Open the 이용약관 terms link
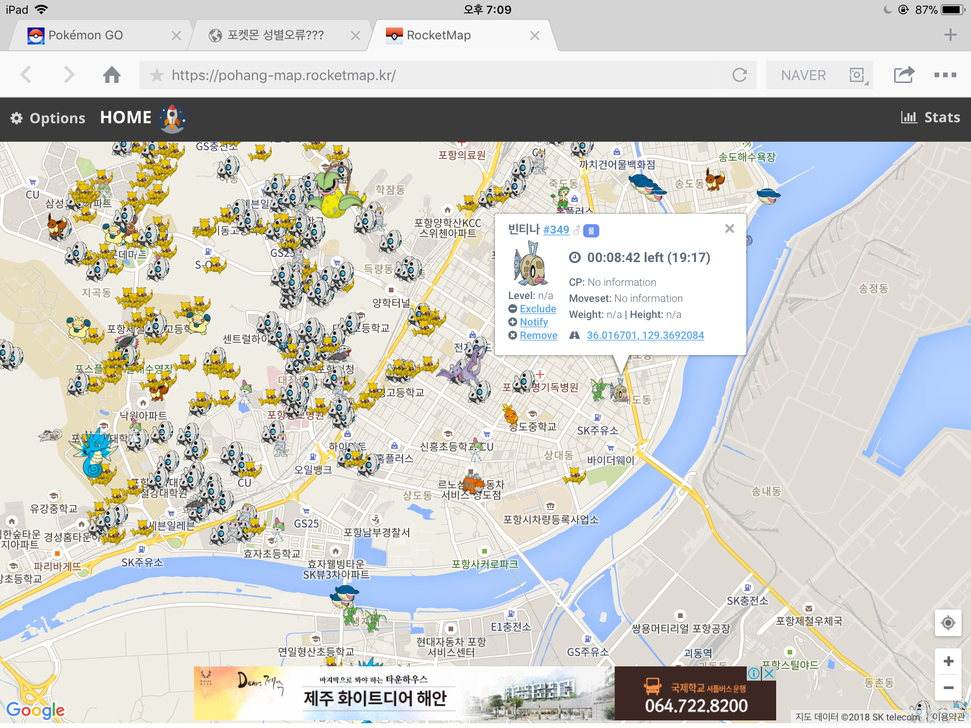This screenshot has height=728, width=971. pos(949,717)
